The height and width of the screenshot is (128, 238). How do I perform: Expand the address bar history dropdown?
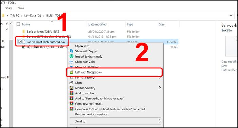[231, 16]
